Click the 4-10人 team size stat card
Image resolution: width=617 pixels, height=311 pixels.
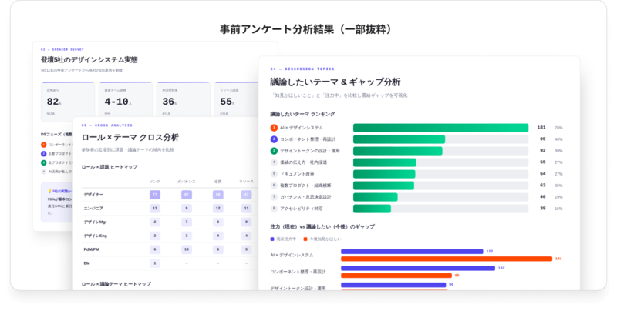[126, 100]
